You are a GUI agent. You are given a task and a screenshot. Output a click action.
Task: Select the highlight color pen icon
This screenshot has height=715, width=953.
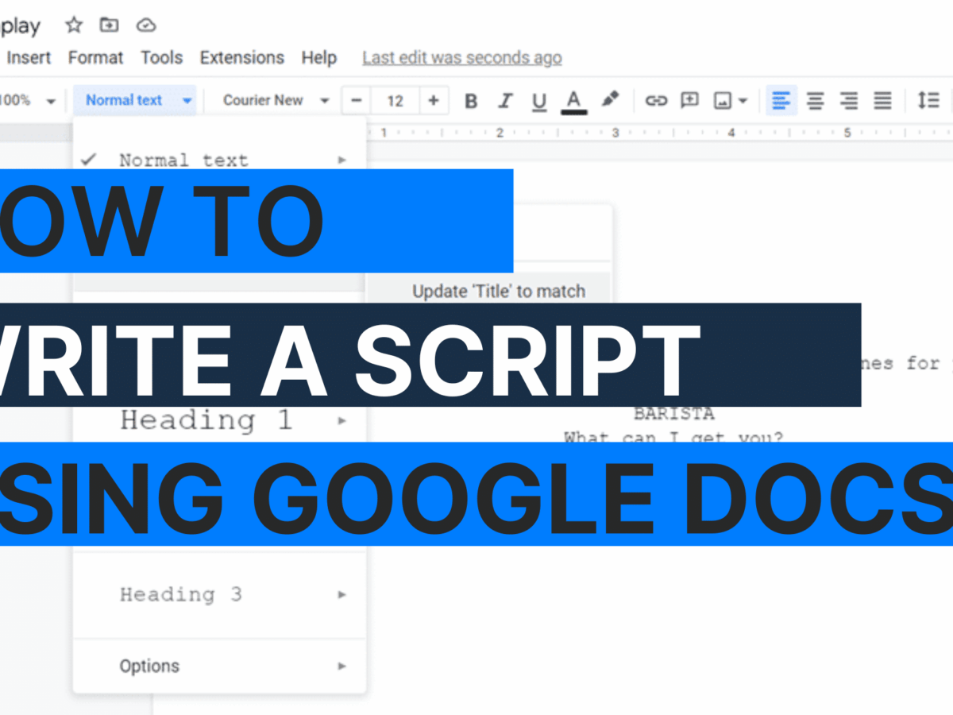(609, 100)
